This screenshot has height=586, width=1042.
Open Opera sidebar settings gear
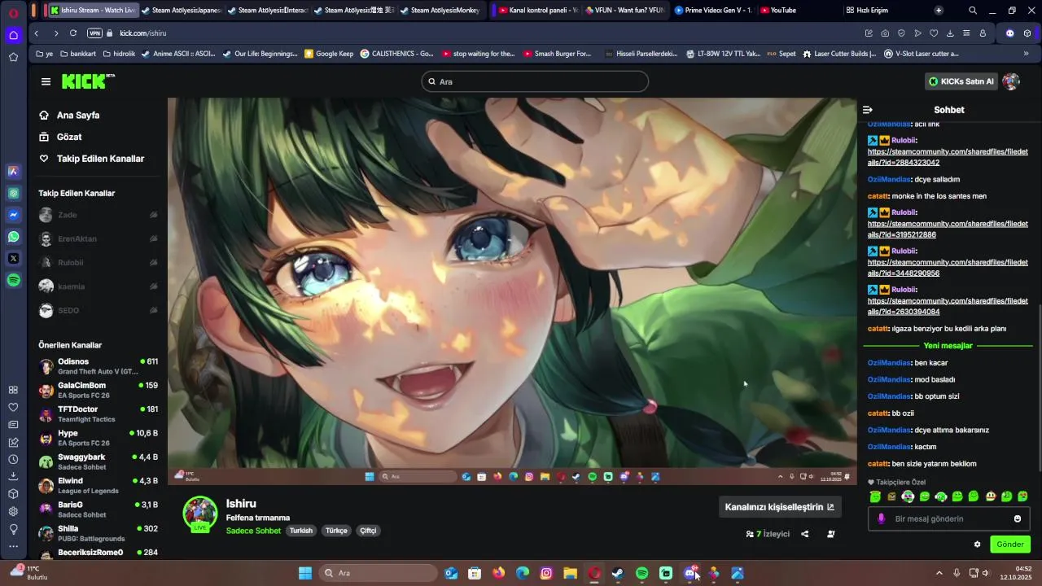13,511
